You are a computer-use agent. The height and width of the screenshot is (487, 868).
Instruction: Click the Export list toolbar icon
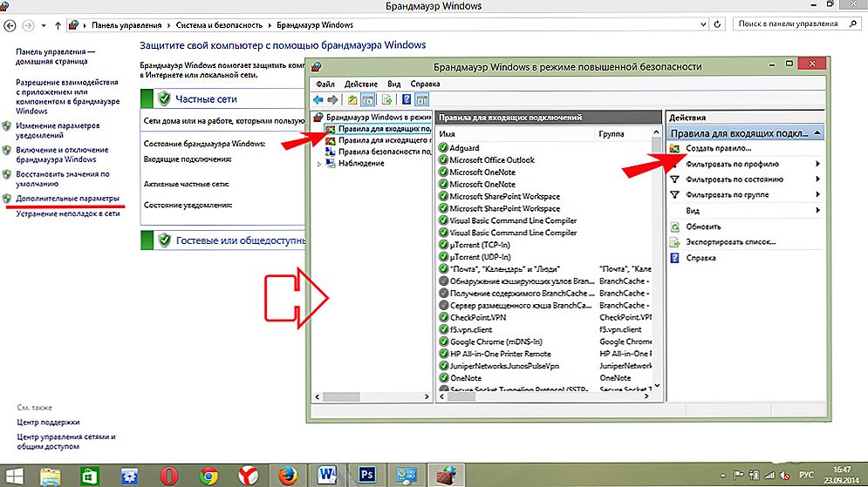[x=387, y=100]
